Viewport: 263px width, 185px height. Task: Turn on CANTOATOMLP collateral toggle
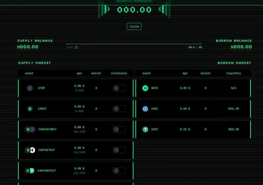click(119, 129)
